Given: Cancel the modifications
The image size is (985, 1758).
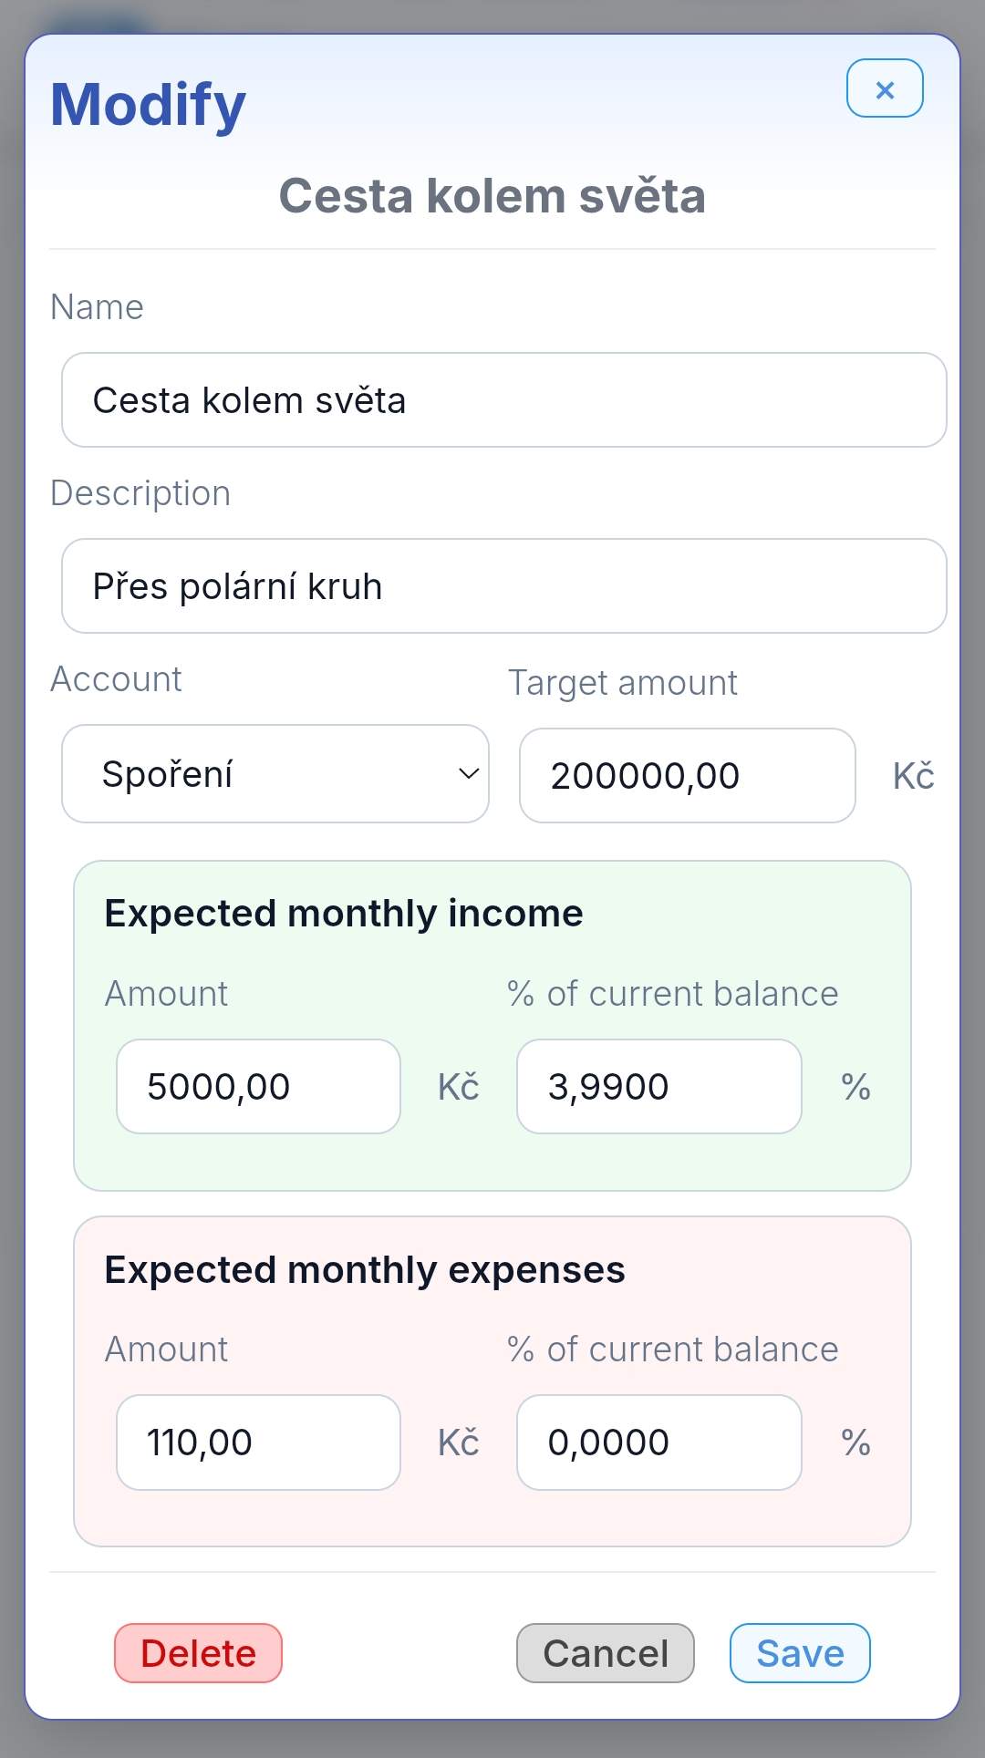Looking at the screenshot, I should pyautogui.click(x=606, y=1653).
